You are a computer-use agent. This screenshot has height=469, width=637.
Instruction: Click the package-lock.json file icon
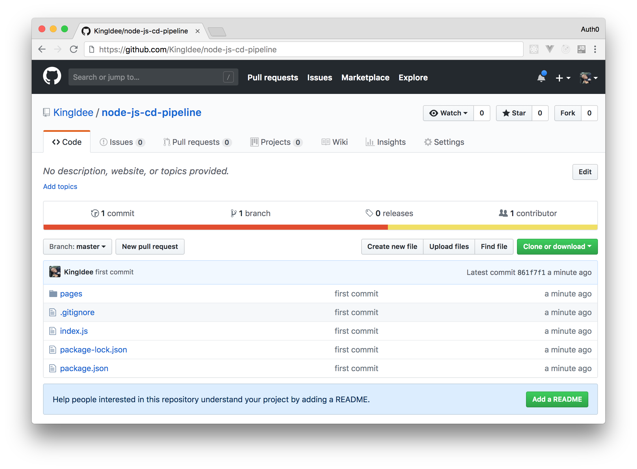[x=53, y=350]
